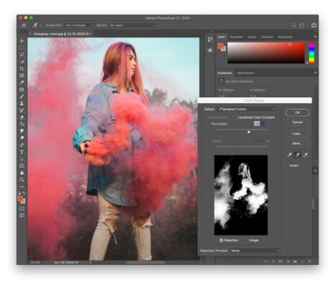Enable the Invert checkbox

(x=287, y=166)
